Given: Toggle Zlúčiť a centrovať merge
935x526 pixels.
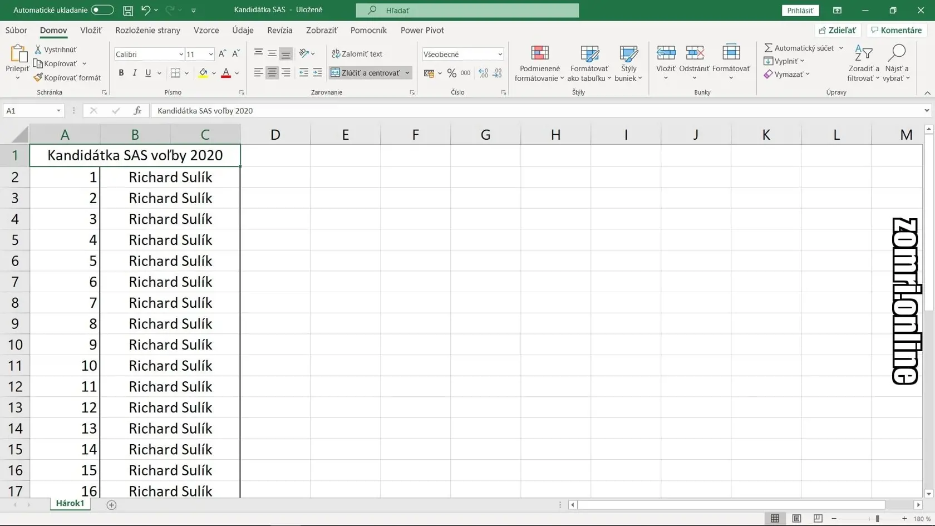Looking at the screenshot, I should (x=366, y=73).
